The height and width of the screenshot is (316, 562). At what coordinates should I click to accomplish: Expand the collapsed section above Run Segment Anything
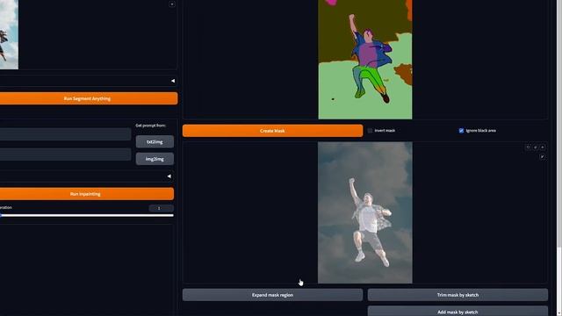click(x=173, y=81)
